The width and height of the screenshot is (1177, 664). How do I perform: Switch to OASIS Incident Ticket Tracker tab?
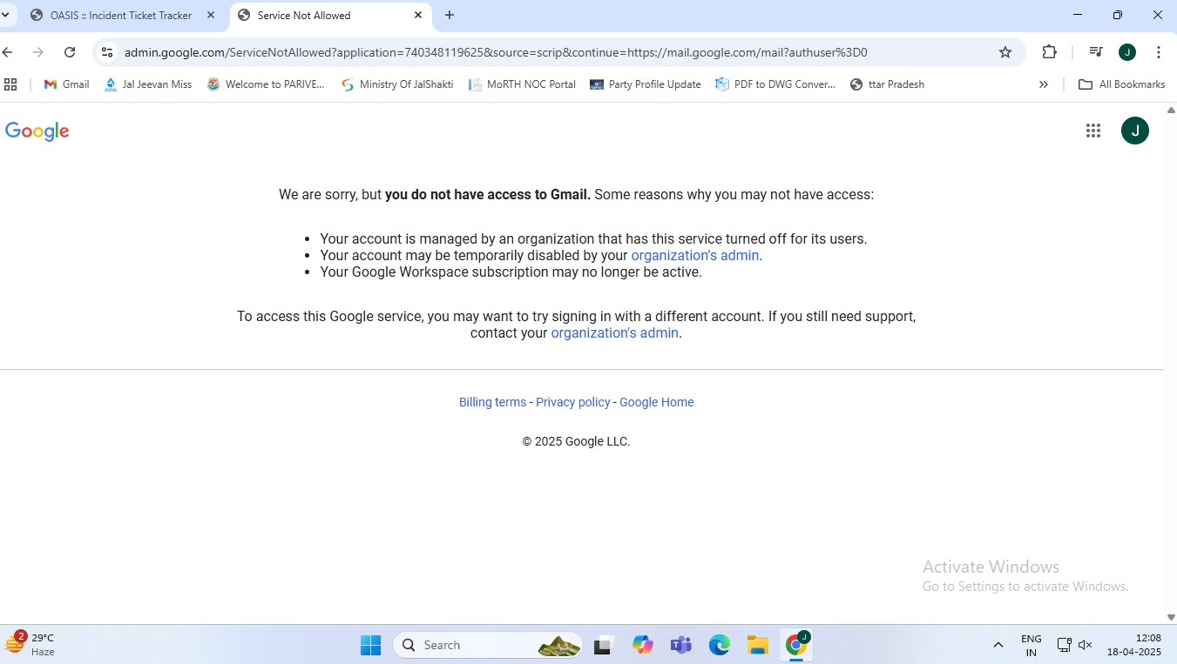[x=120, y=16]
